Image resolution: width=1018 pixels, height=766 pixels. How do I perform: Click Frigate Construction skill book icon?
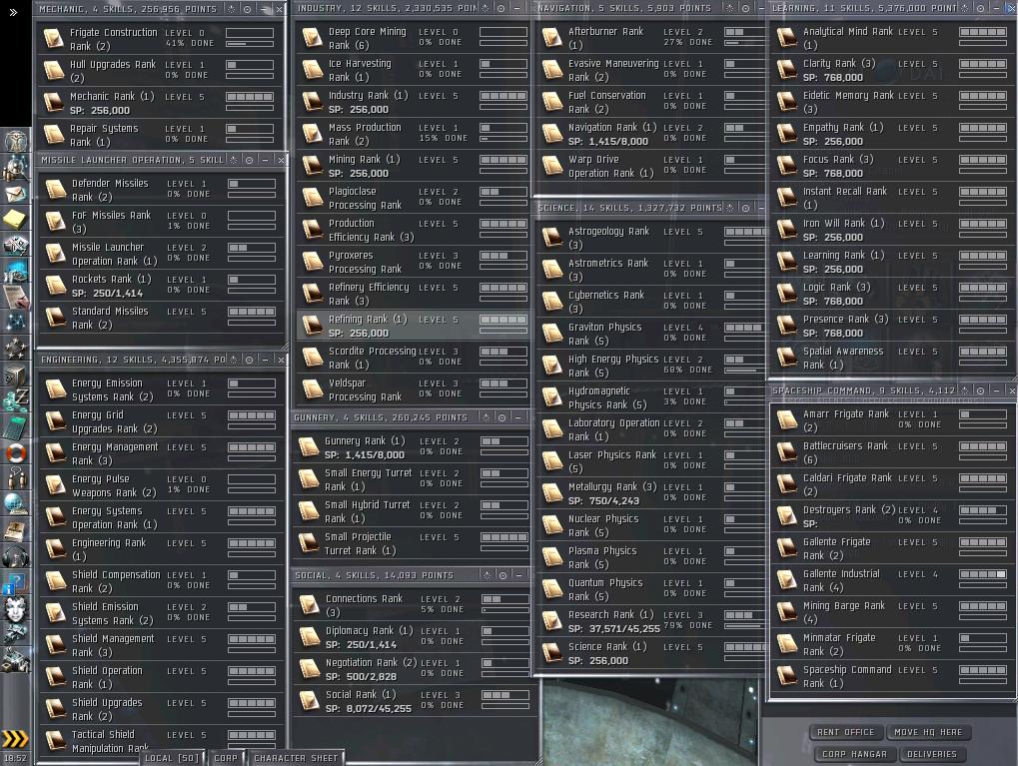coord(53,39)
